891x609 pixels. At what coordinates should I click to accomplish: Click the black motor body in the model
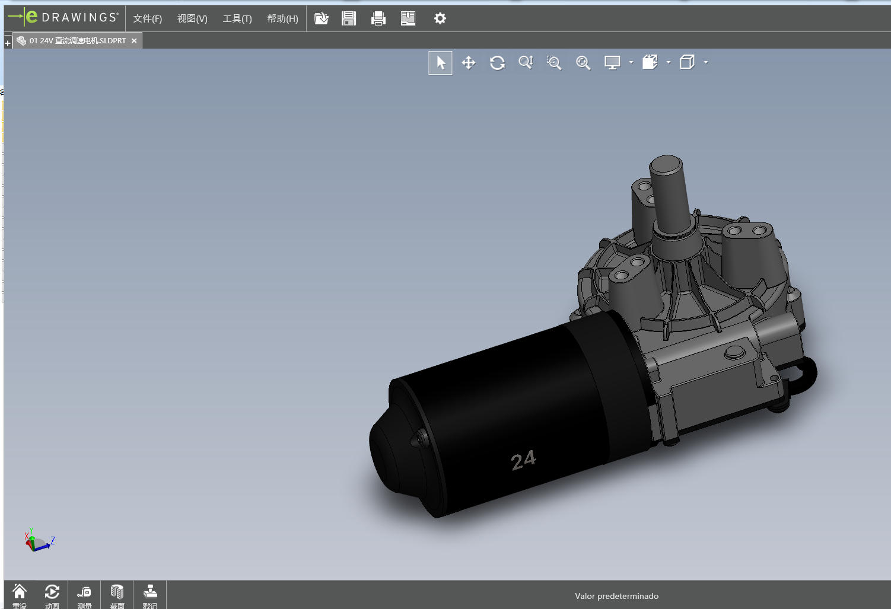click(x=510, y=415)
